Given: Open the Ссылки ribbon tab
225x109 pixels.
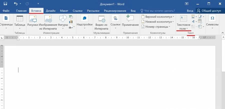Looking at the screenshot, I should click(x=78, y=11).
